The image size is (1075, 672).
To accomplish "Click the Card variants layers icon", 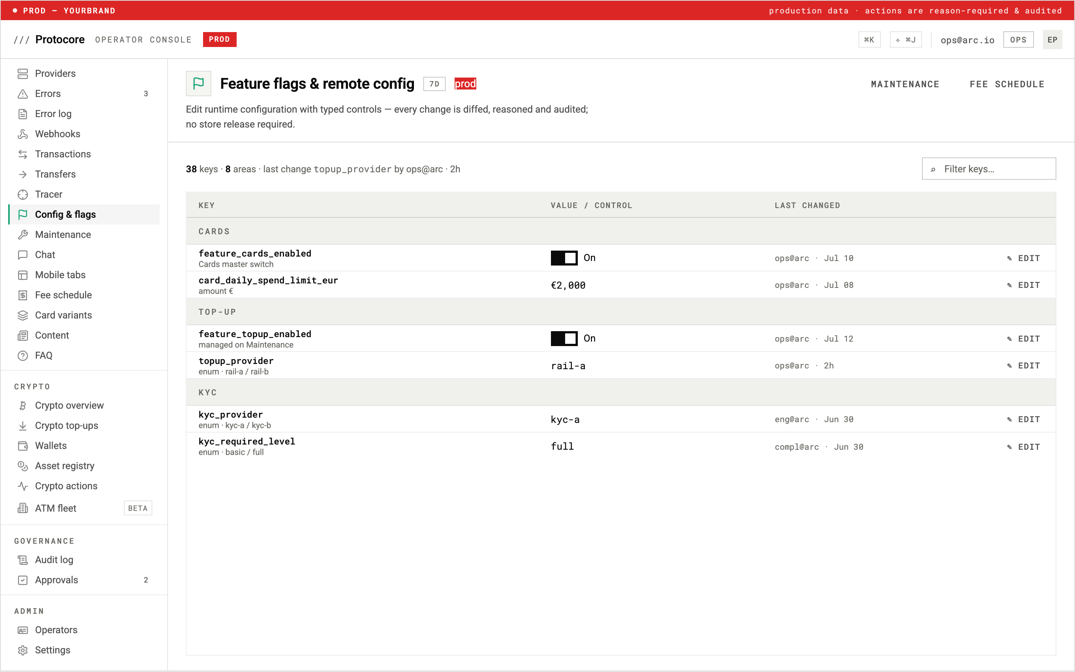I will (x=23, y=315).
